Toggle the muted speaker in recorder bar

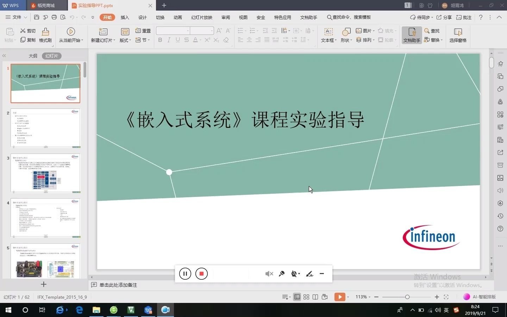[269, 274]
